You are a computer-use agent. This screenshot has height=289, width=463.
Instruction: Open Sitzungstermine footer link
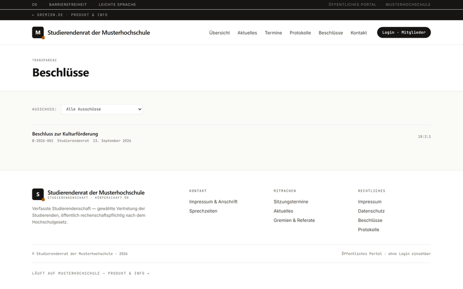pyautogui.click(x=291, y=202)
